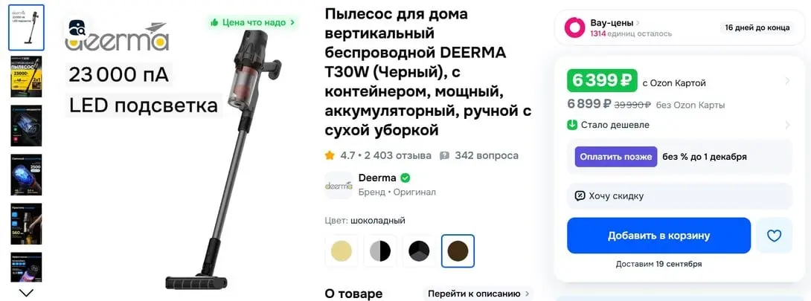Click Оплатить позже button
The image size is (811, 301).
coord(615,157)
